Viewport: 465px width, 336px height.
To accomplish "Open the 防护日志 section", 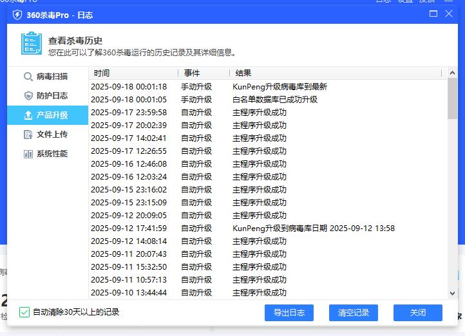I will coord(48,96).
